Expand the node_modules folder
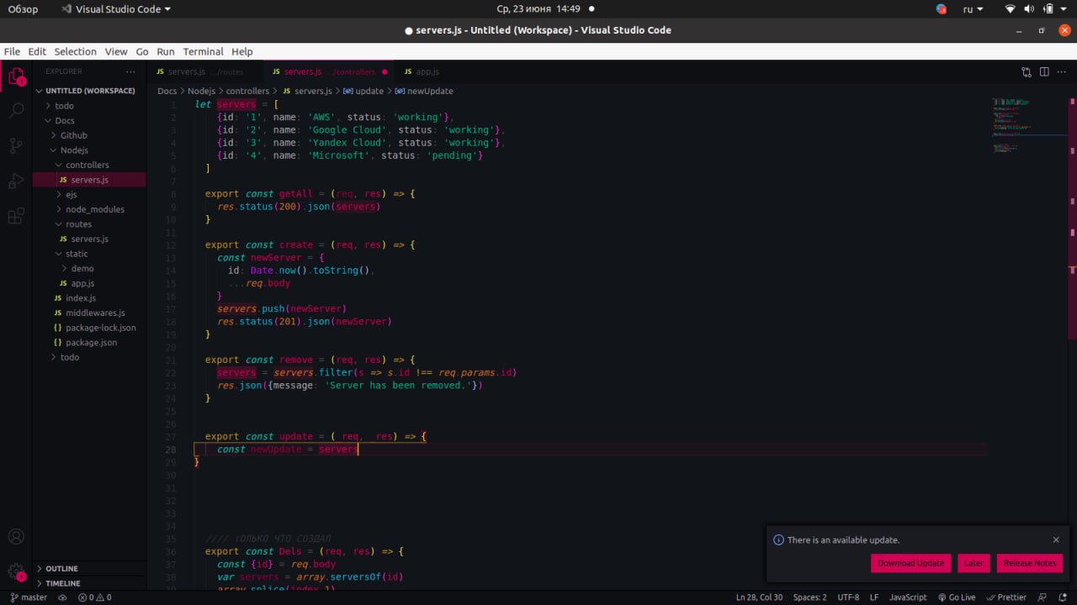 pyautogui.click(x=94, y=209)
